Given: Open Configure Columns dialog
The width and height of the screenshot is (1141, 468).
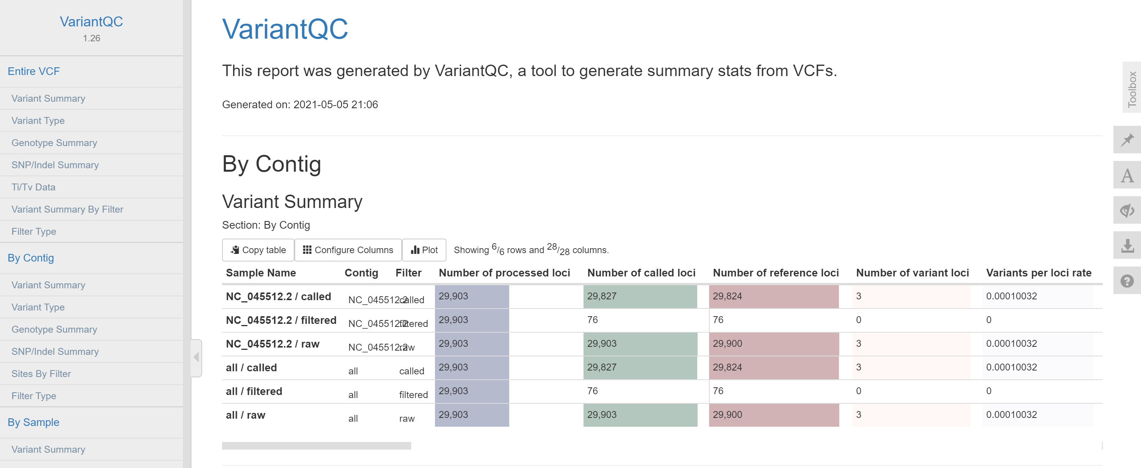Looking at the screenshot, I should click(348, 250).
